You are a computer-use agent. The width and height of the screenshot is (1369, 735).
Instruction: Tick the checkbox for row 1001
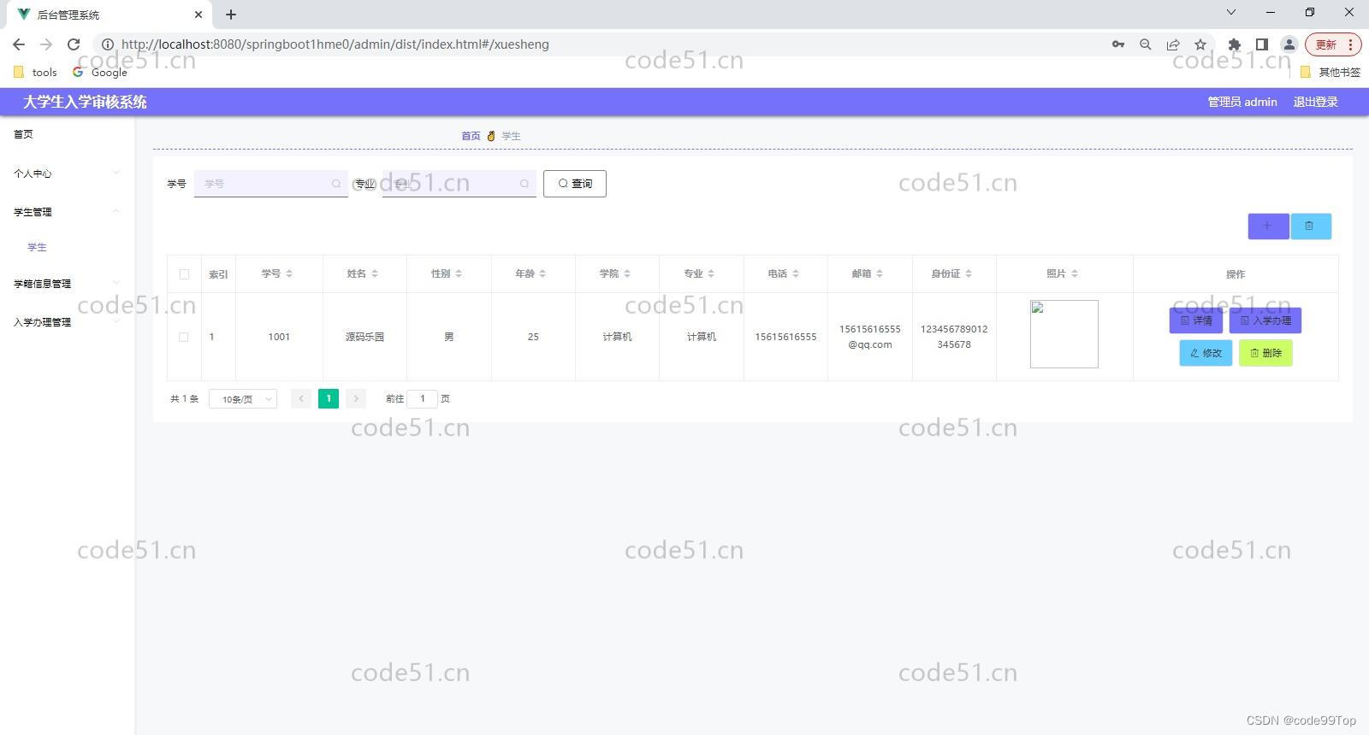pos(184,337)
